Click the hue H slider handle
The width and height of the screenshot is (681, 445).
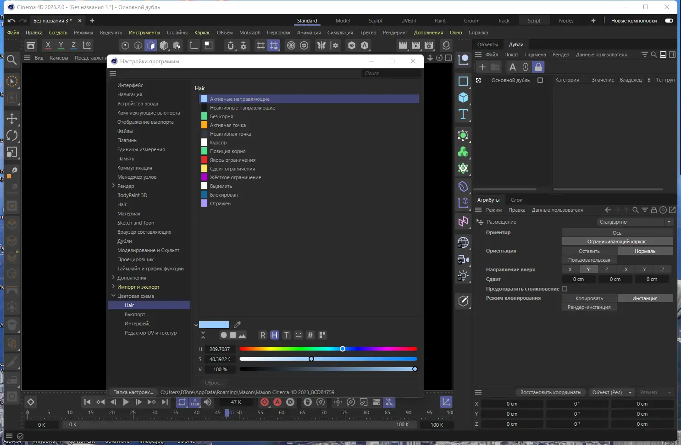343,349
